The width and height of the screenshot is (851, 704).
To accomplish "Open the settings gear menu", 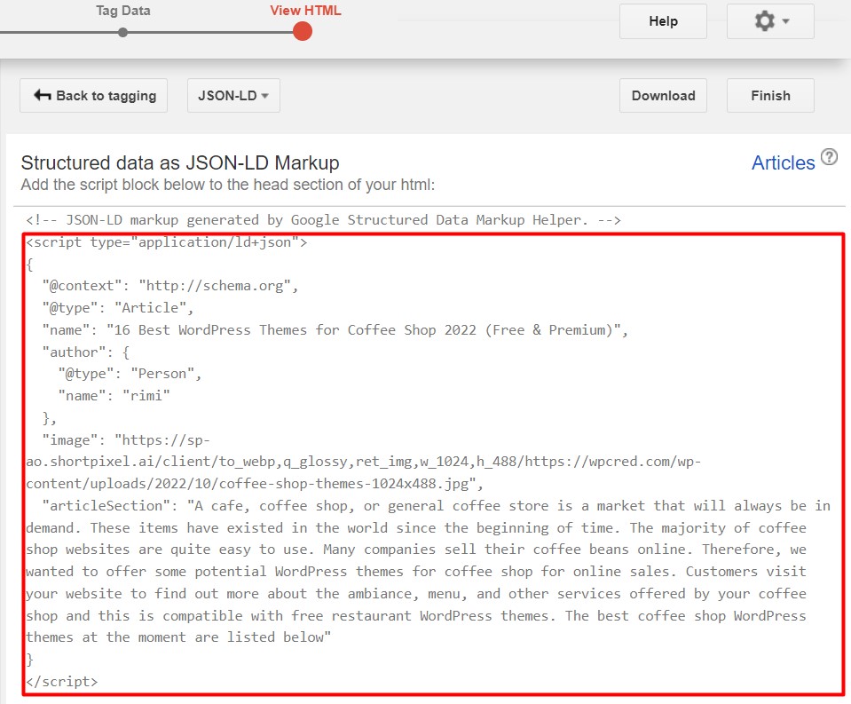I will [x=770, y=21].
